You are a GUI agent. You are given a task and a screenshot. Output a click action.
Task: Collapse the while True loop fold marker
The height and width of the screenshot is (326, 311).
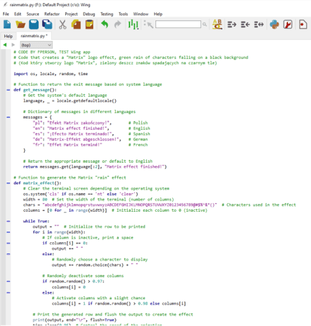8,221
